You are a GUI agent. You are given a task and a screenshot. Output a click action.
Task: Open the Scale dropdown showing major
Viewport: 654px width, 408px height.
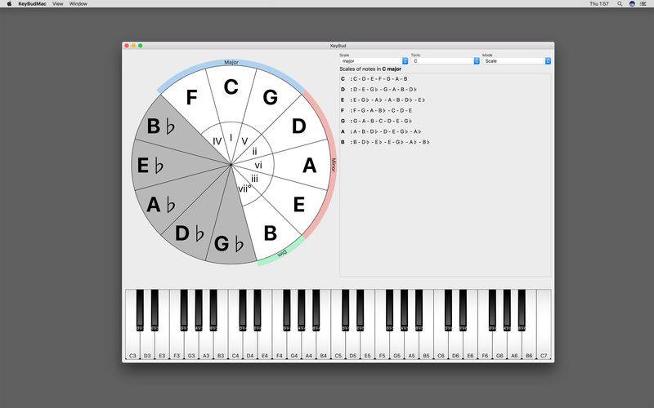click(374, 61)
